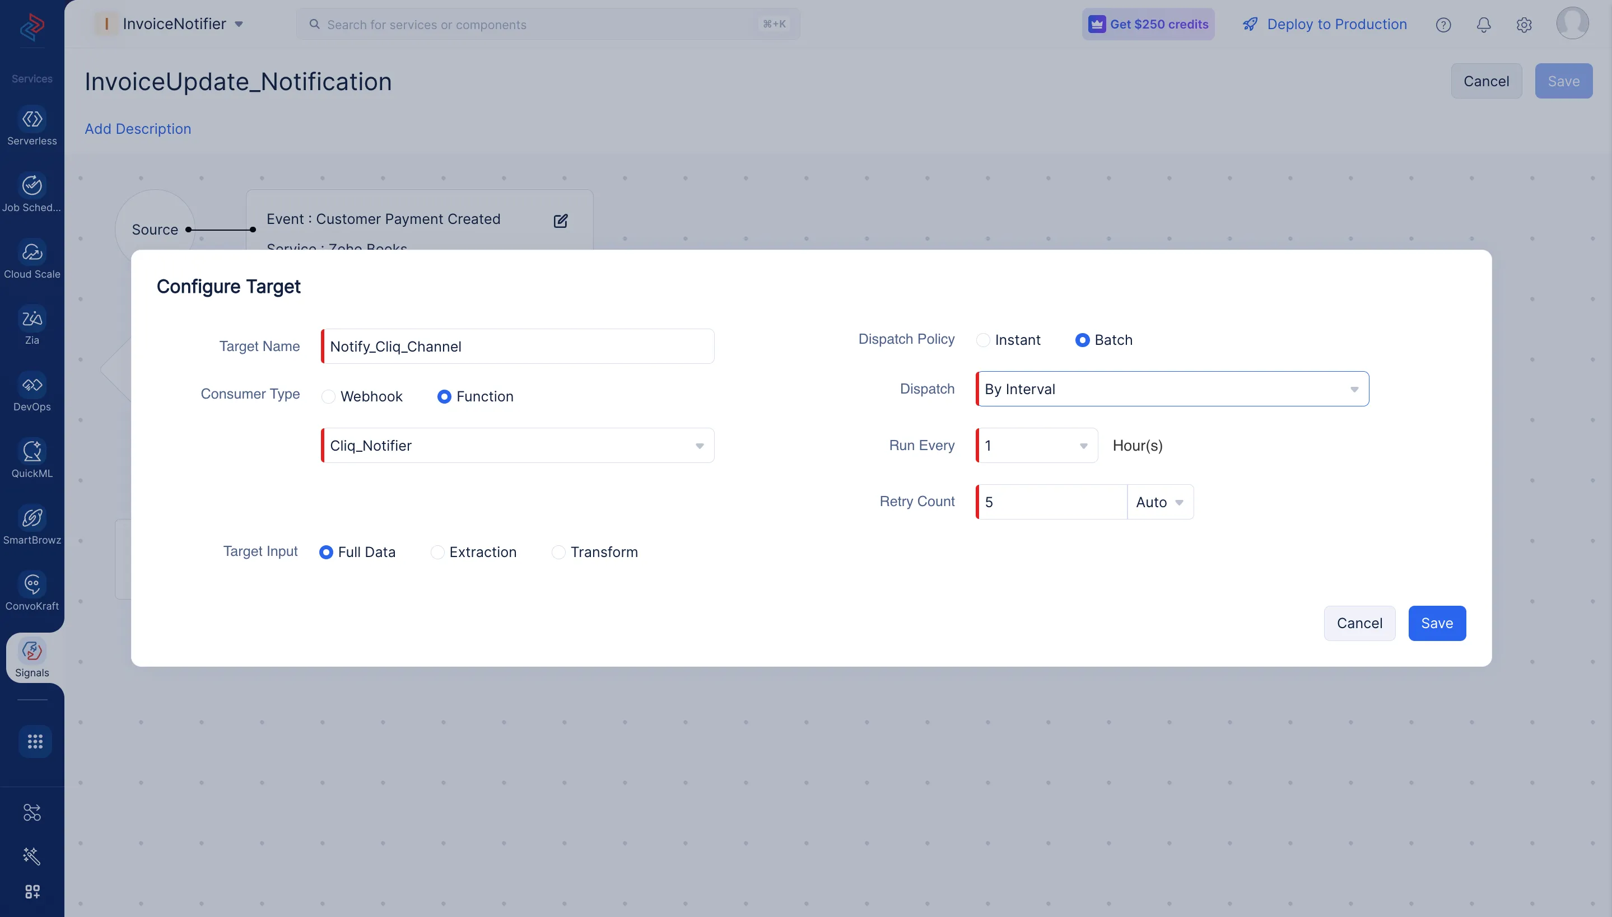Open the Run Every hours dropdown
The height and width of the screenshot is (917, 1612).
pyautogui.click(x=1036, y=446)
